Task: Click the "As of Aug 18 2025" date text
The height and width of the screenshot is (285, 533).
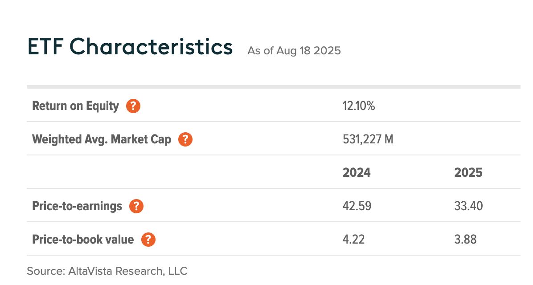Action: click(x=294, y=50)
